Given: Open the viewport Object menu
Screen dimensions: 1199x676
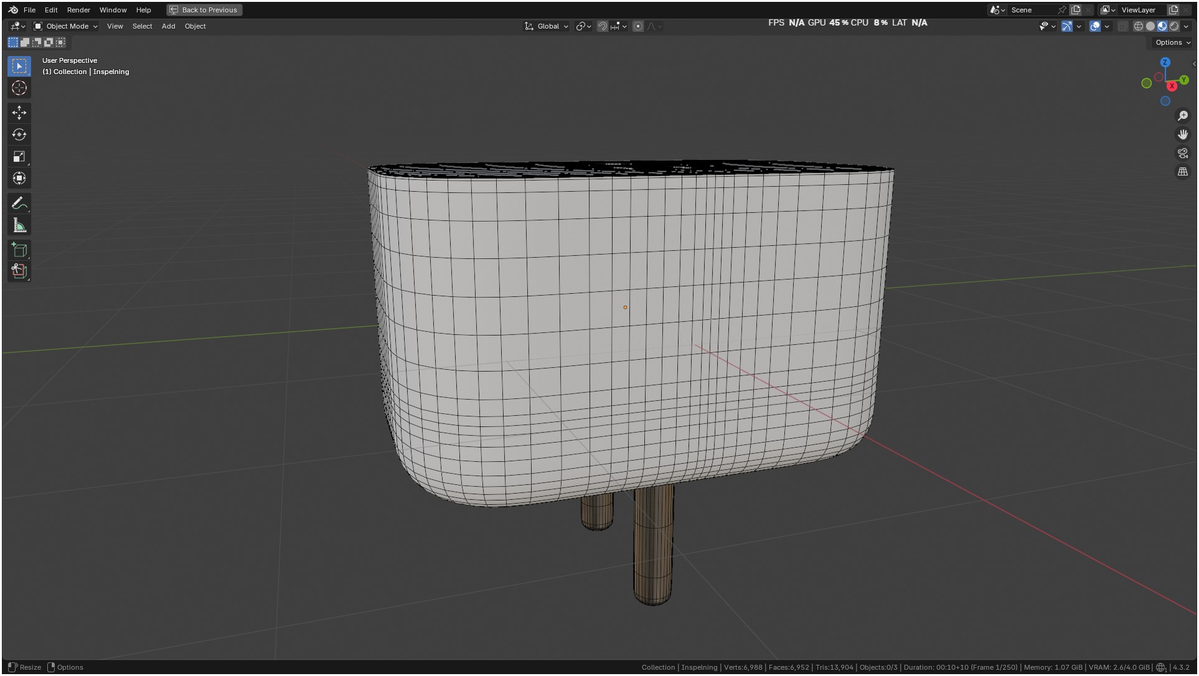Looking at the screenshot, I should (195, 26).
